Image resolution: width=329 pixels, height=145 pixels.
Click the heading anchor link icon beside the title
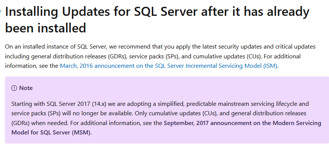(1, 11)
